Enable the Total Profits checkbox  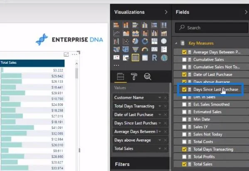[x=184, y=157]
